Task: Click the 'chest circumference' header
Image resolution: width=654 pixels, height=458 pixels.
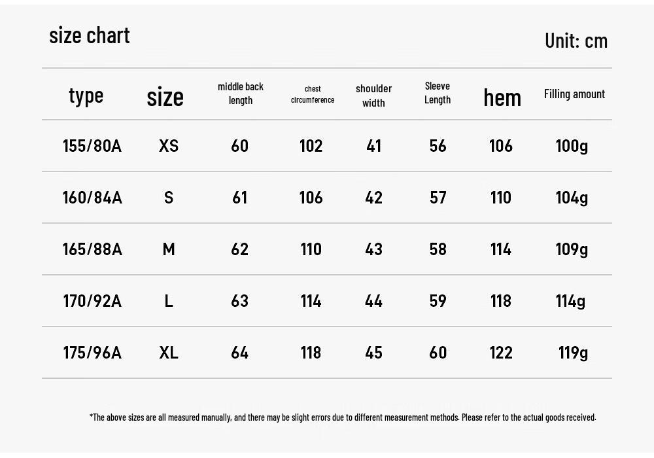Action: tap(313, 94)
